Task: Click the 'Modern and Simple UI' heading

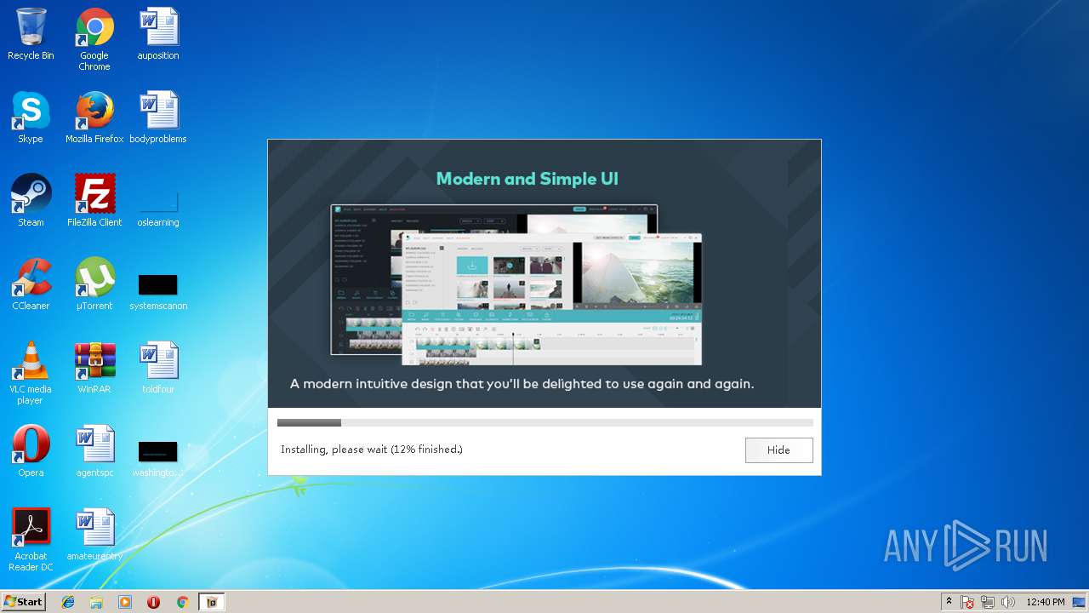Action: [527, 179]
